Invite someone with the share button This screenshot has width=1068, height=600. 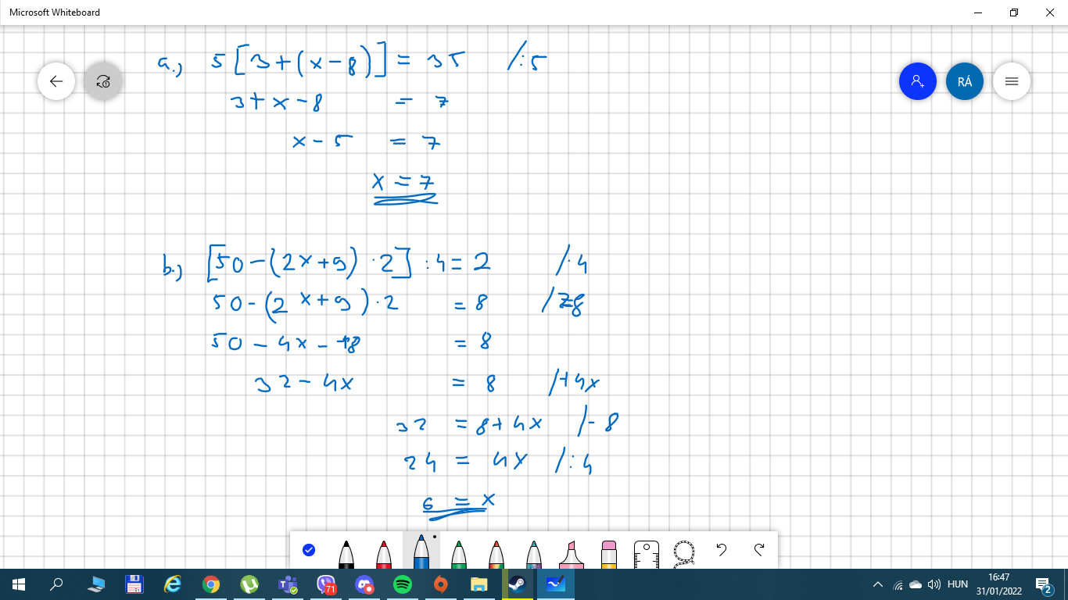pyautogui.click(x=918, y=81)
